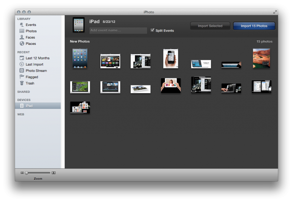Click the iPad title in header

coord(94,21)
